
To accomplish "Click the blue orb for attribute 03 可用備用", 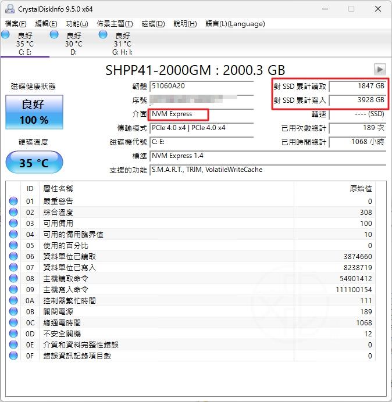I will tap(13, 223).
